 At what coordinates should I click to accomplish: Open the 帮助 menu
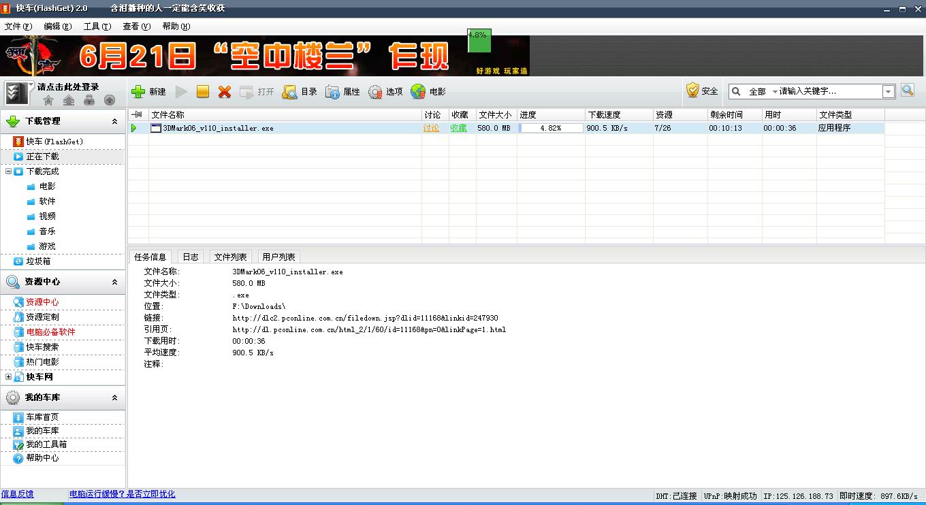176,27
